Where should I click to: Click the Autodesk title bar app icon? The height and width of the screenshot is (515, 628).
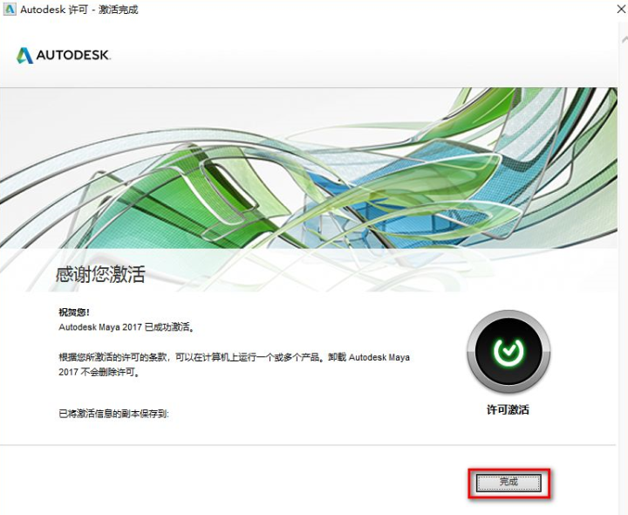click(10, 10)
